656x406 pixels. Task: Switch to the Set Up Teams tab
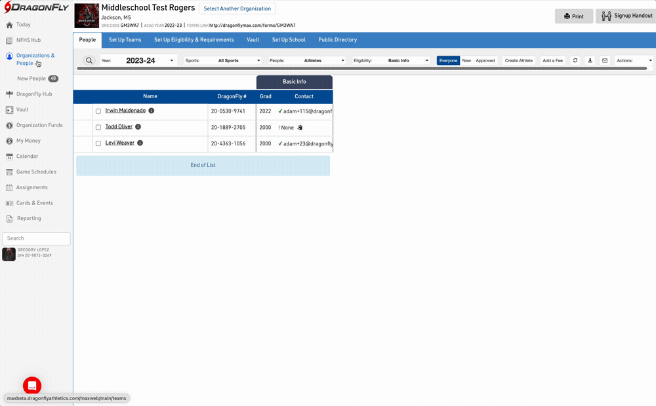pos(125,40)
